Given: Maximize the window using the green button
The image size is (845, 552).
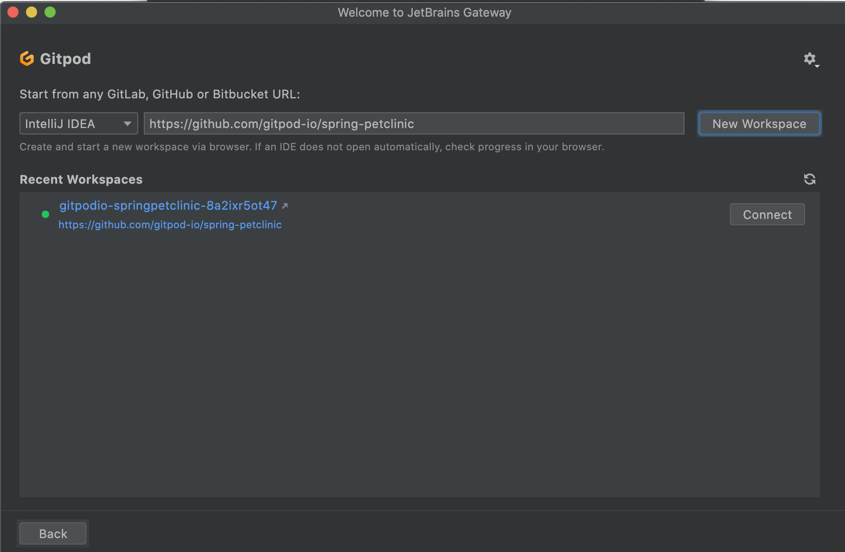Looking at the screenshot, I should (x=50, y=12).
